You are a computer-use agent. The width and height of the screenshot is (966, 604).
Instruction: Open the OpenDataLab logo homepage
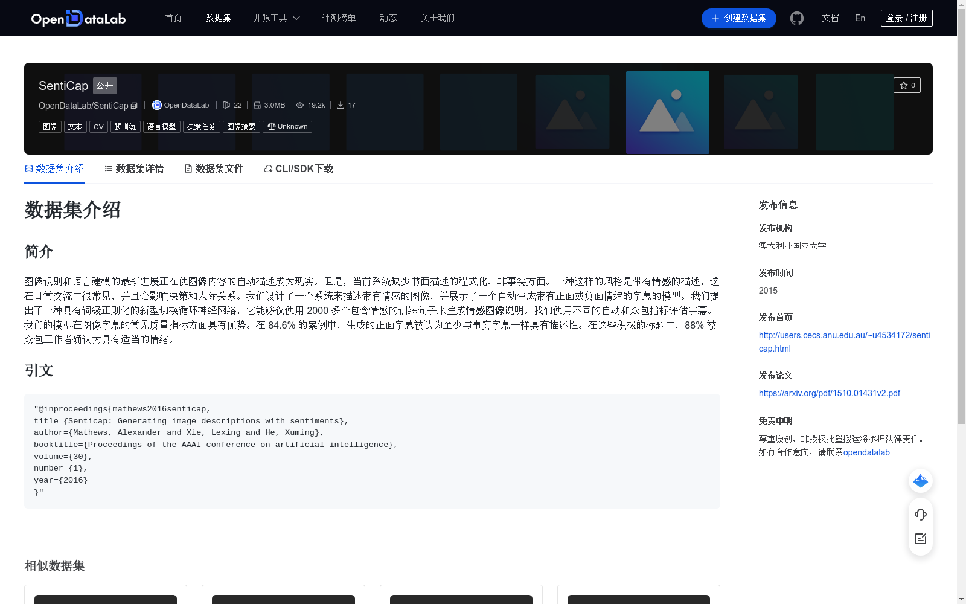pos(78,18)
